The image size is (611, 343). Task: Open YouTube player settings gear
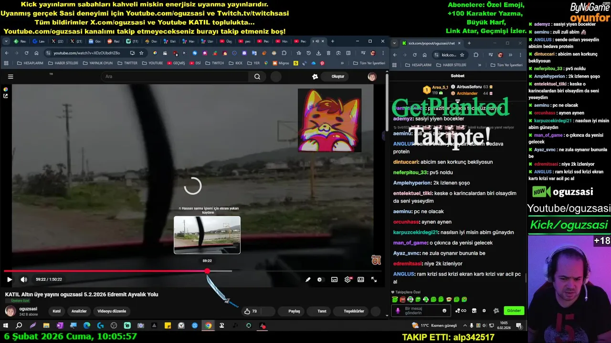pyautogui.click(x=348, y=280)
